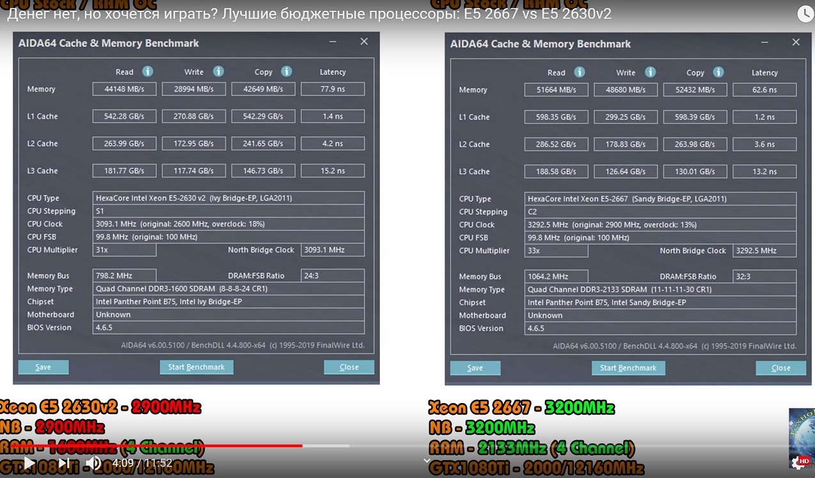
Task: Click the Ivy Bridge-EP Chipset field
Action: [229, 301]
